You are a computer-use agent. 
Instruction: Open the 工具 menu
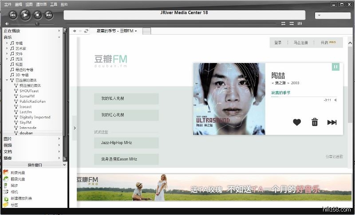coord(54,4)
